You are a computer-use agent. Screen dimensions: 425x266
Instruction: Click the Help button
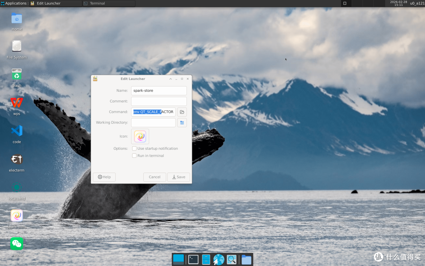coord(104,177)
